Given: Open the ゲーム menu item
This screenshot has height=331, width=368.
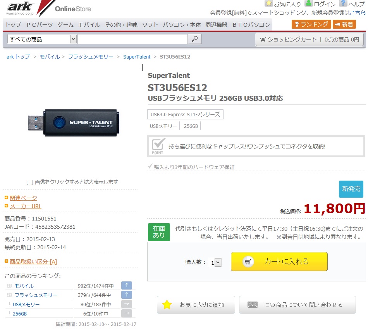Looking at the screenshot, I should (x=66, y=25).
